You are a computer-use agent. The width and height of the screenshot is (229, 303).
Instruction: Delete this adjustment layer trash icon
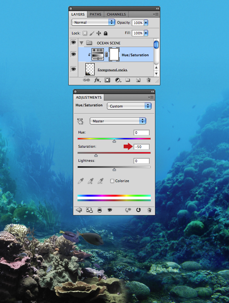coord(149,210)
